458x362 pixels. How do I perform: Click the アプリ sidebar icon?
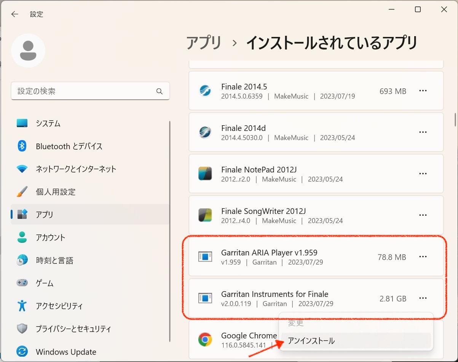tap(22, 214)
